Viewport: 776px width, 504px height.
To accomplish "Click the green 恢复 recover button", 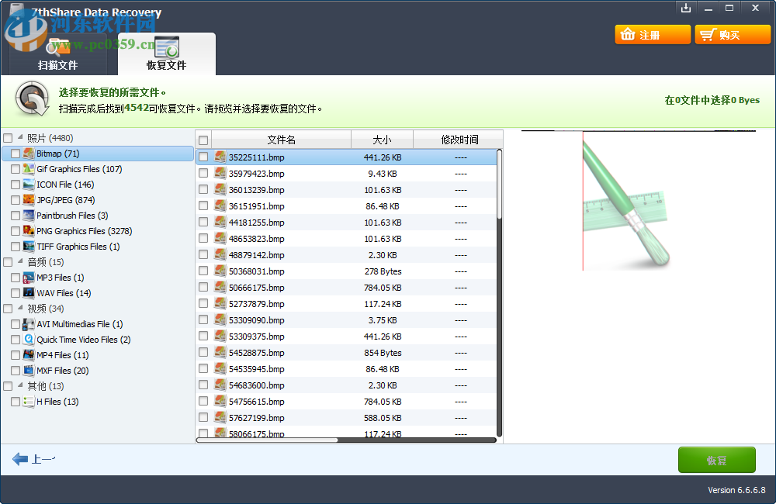I will click(716, 459).
